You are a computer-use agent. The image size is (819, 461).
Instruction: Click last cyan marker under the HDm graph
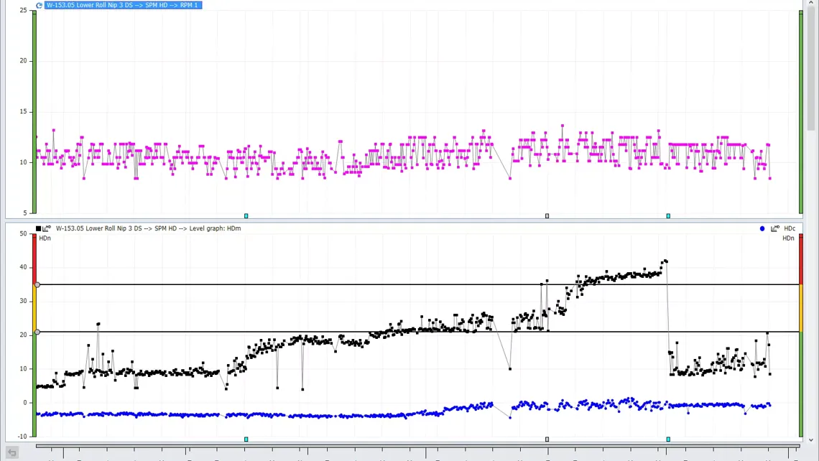pyautogui.click(x=668, y=439)
